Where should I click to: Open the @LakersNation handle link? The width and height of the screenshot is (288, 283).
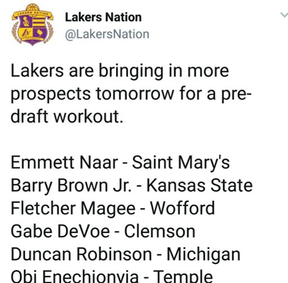pyautogui.click(x=107, y=34)
